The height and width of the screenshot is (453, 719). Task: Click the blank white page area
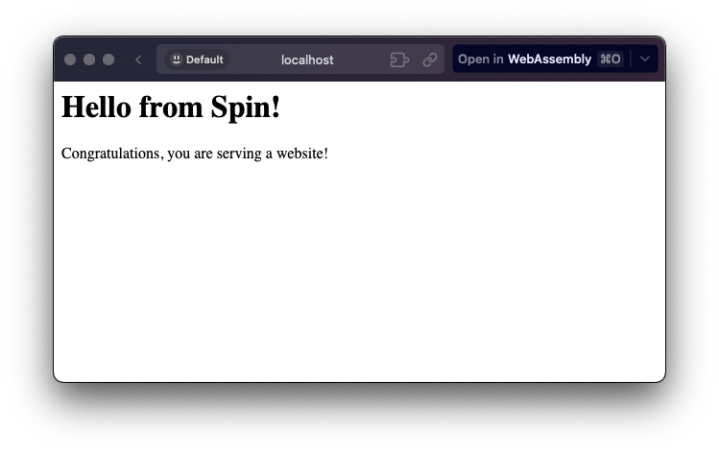(359, 271)
